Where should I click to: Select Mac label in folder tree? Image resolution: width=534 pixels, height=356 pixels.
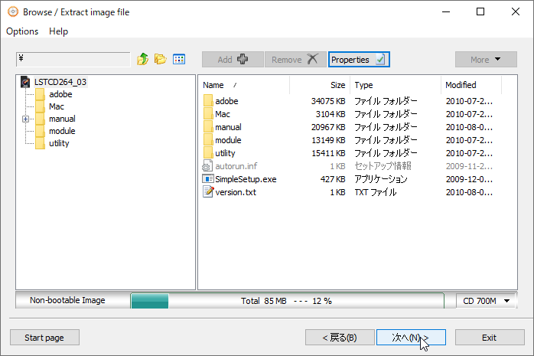(x=57, y=106)
